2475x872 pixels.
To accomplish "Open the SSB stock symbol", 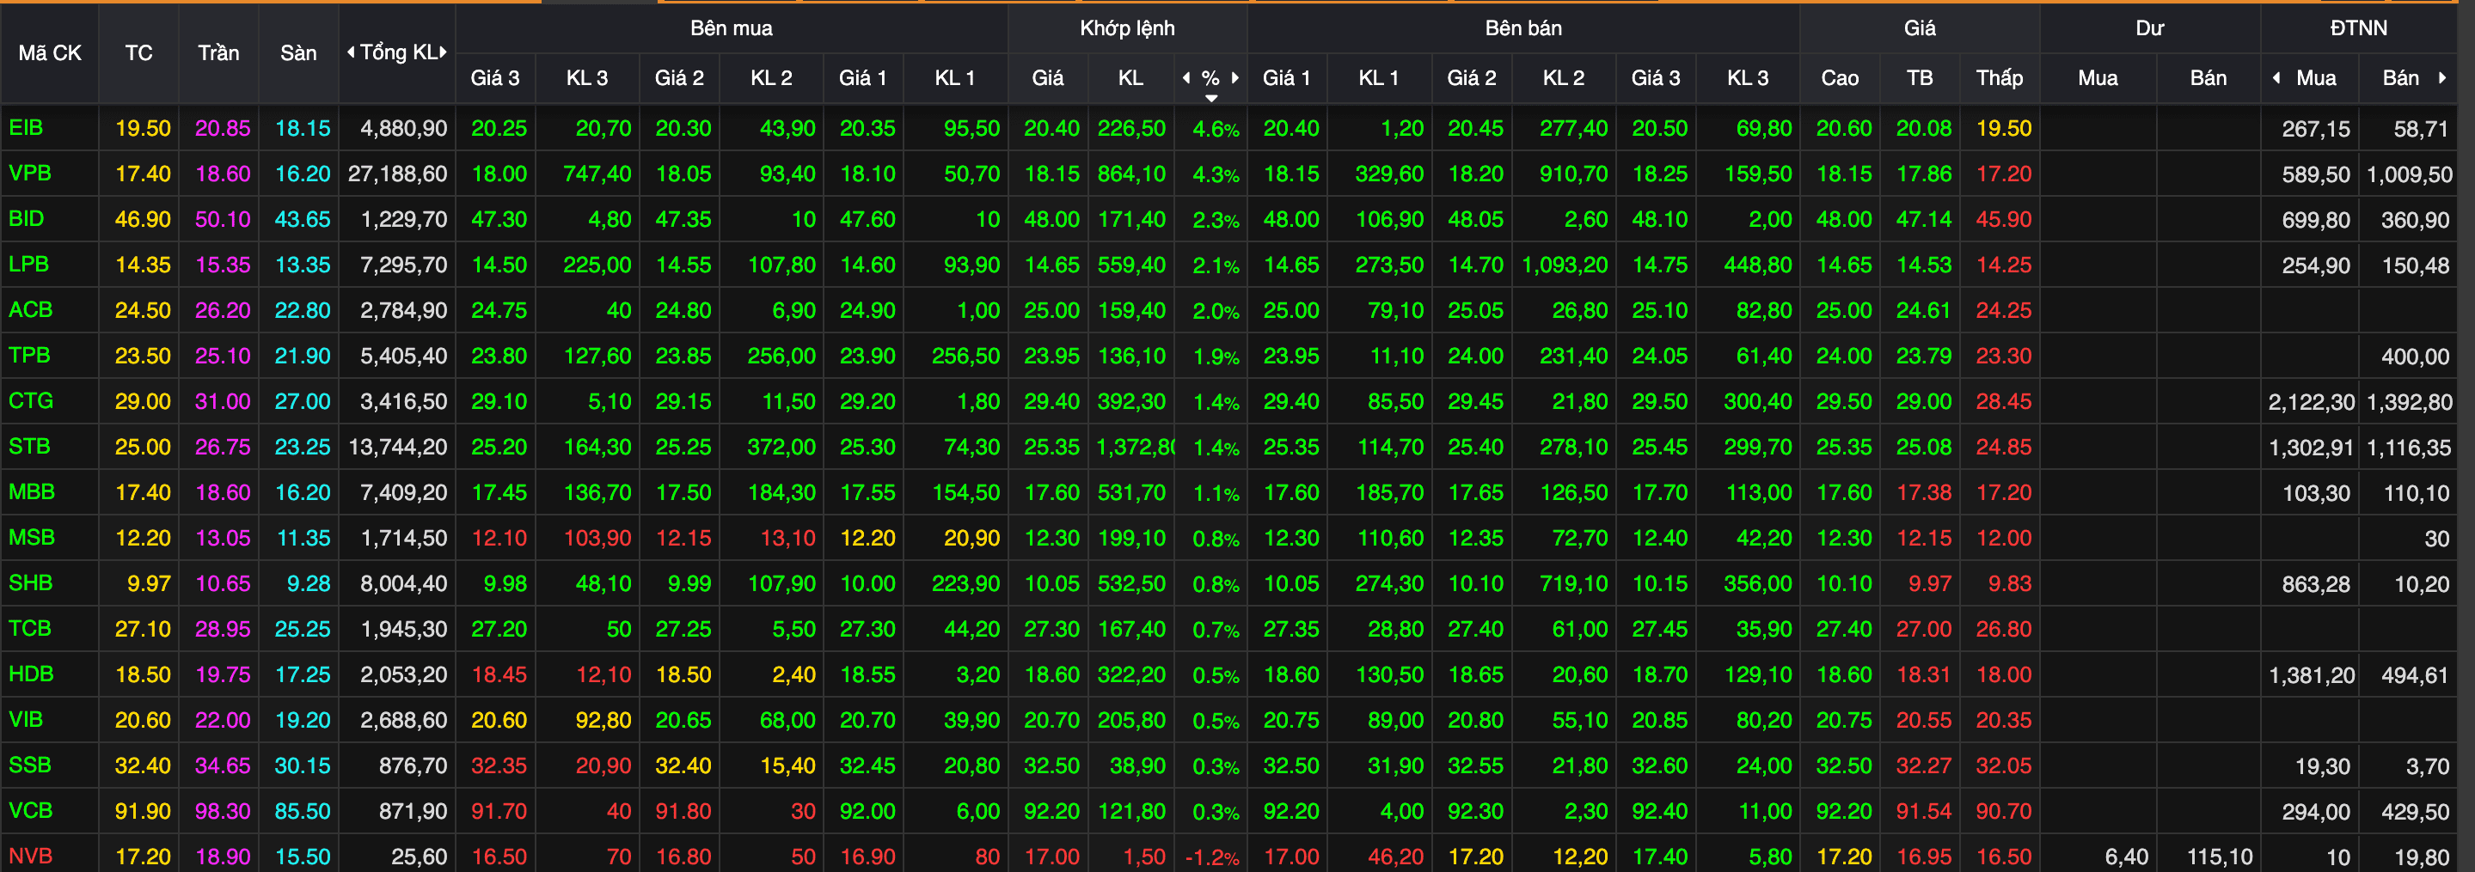I will (x=30, y=765).
